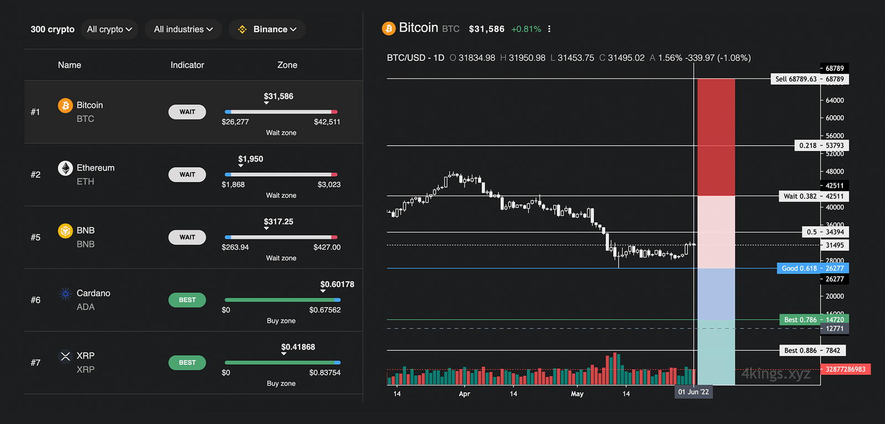Select the Zone column header
This screenshot has width=885, height=424.
pos(287,65)
